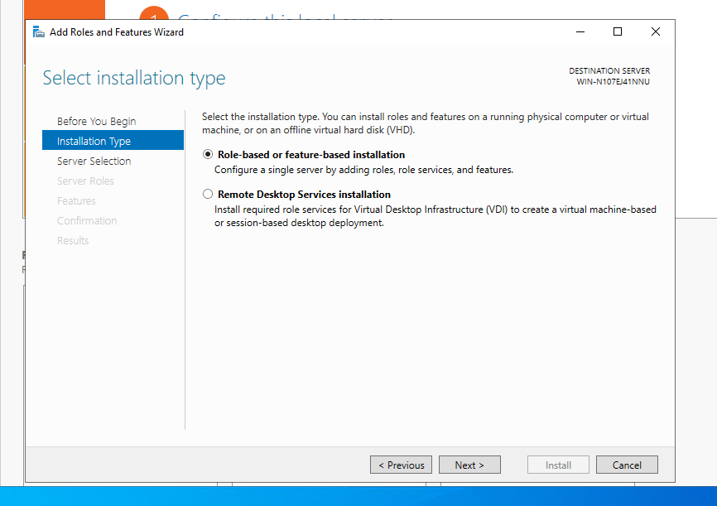Click the Server Roles step in sidebar
The height and width of the screenshot is (506, 717).
(x=85, y=181)
